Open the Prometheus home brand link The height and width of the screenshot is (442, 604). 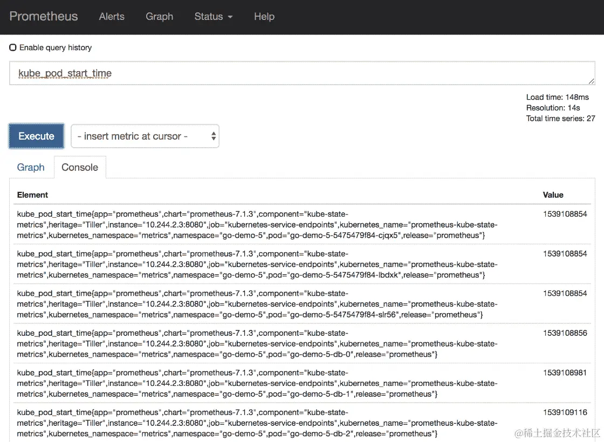coord(44,16)
